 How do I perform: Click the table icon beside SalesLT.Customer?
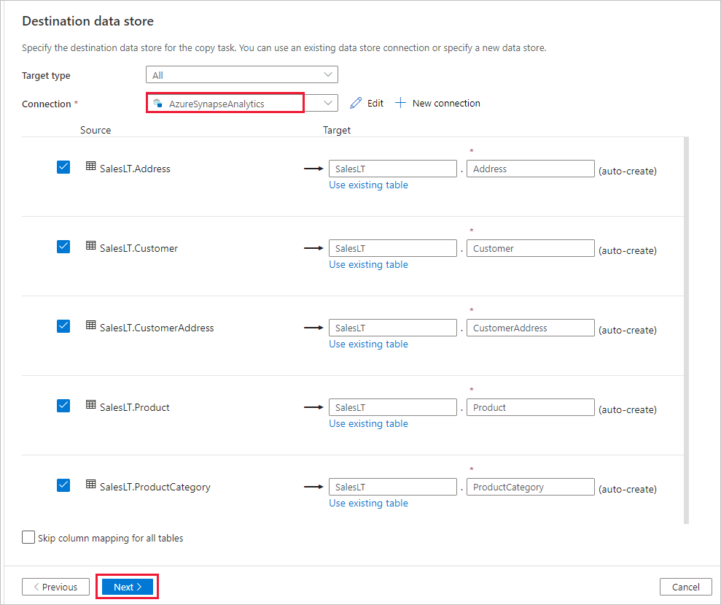[90, 247]
